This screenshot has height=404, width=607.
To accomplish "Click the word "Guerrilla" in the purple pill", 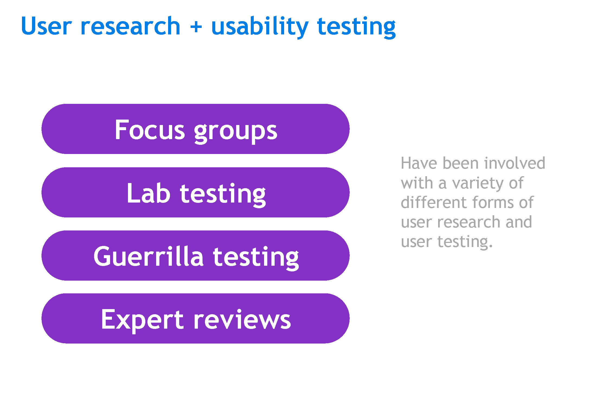I will [x=148, y=256].
